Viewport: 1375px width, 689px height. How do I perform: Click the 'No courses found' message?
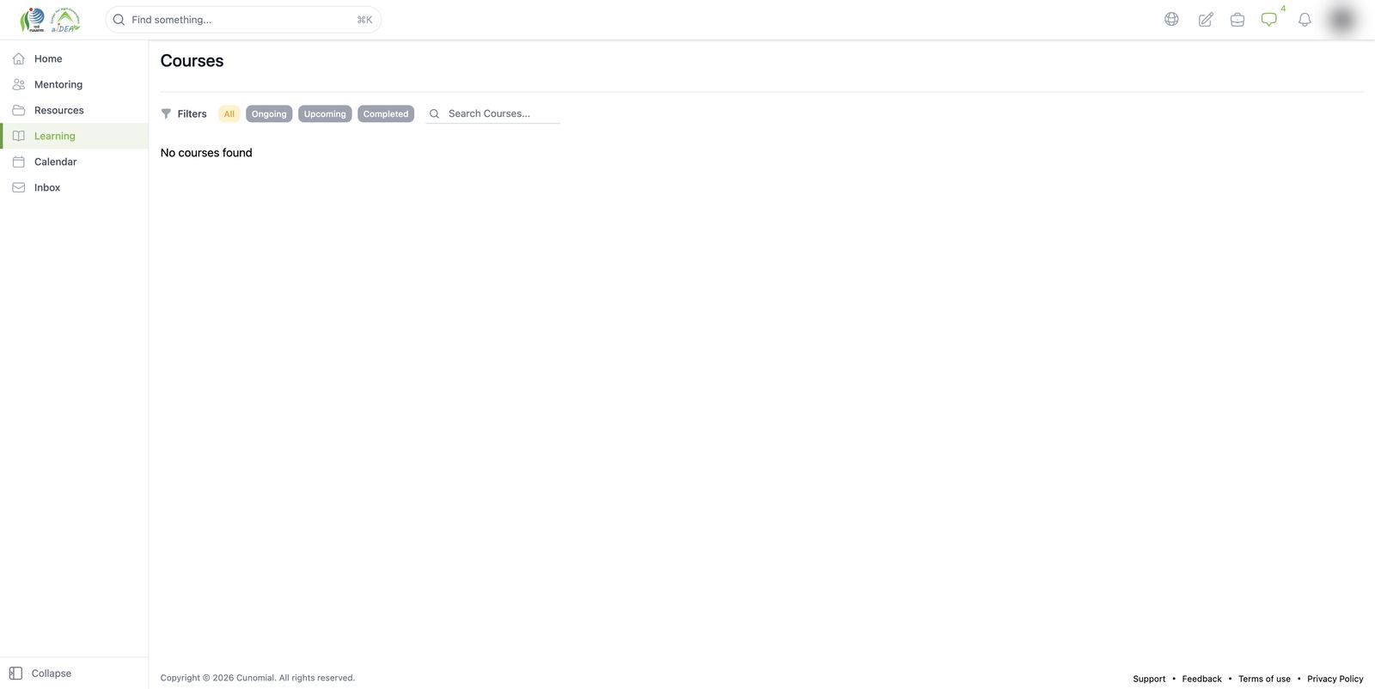(206, 153)
